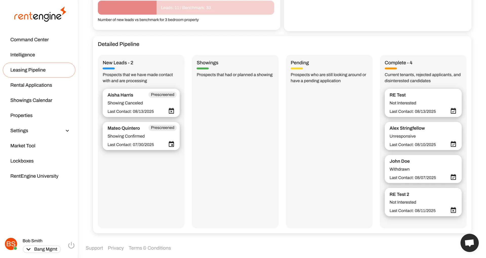Open the calendar icon on RE Test card
The image size is (486, 258).
click(453, 111)
